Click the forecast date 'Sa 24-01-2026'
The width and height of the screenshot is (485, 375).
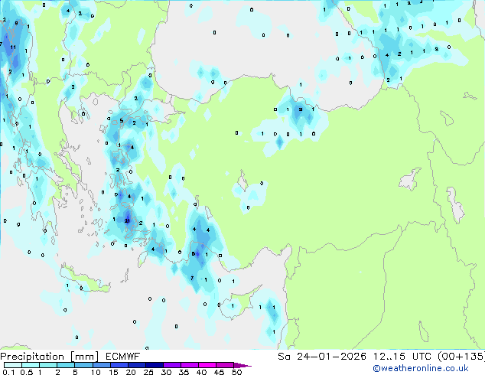pos(322,357)
